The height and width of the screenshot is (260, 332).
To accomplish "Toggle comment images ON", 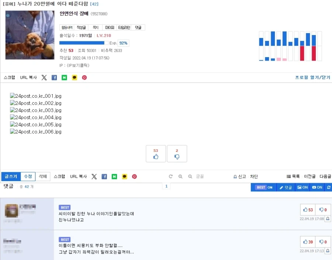I will [302, 187].
